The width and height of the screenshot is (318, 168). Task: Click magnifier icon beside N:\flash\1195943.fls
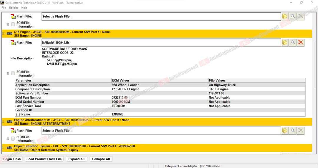293,42
